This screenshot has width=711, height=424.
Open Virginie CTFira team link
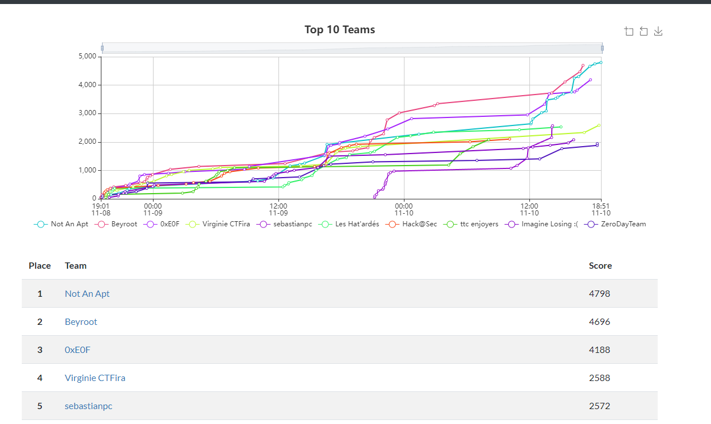point(95,378)
